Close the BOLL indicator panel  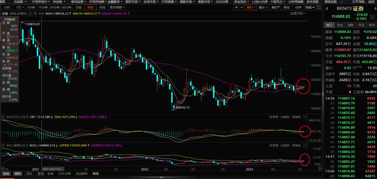[305, 145]
